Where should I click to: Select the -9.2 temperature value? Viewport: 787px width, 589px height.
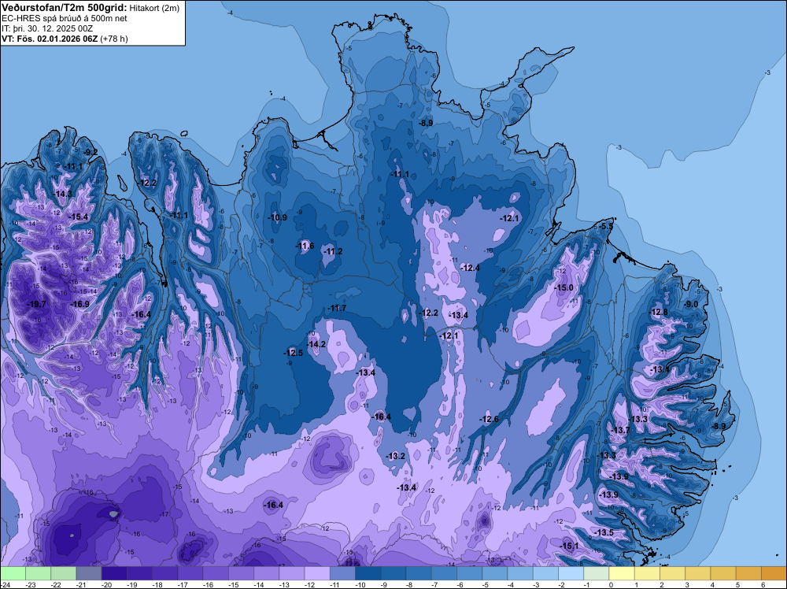[91, 152]
